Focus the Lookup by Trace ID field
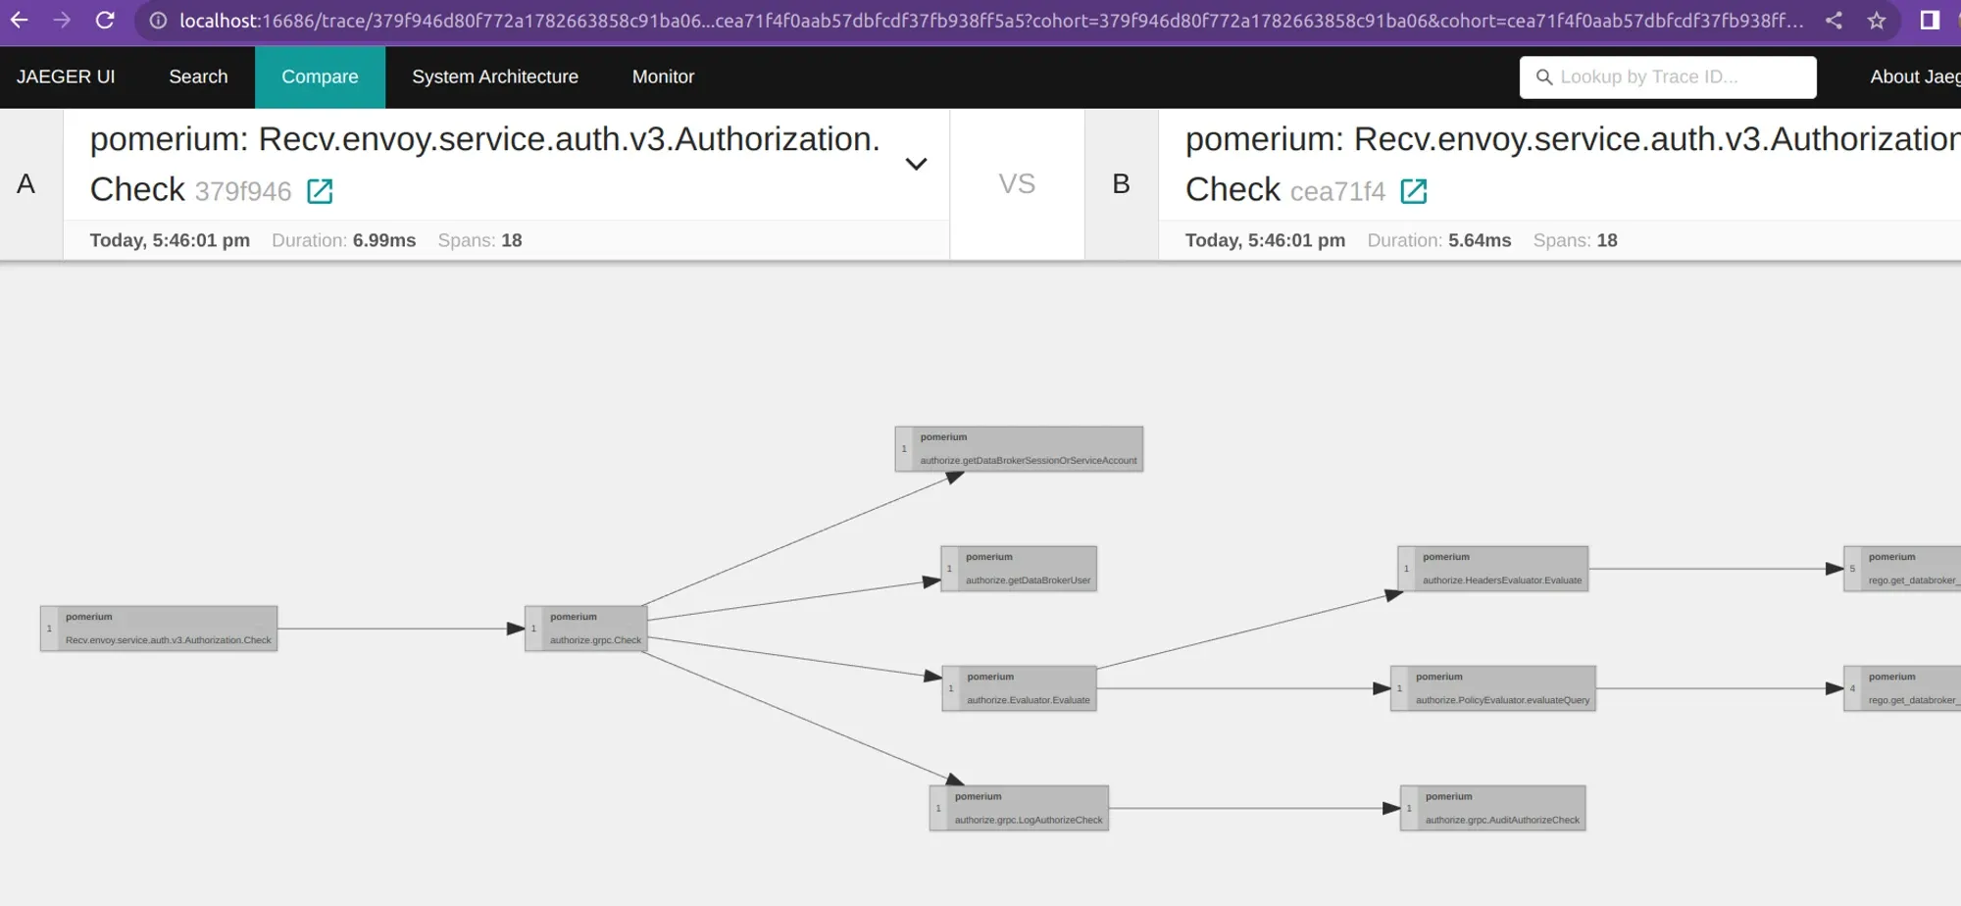This screenshot has height=906, width=1961. pos(1668,77)
